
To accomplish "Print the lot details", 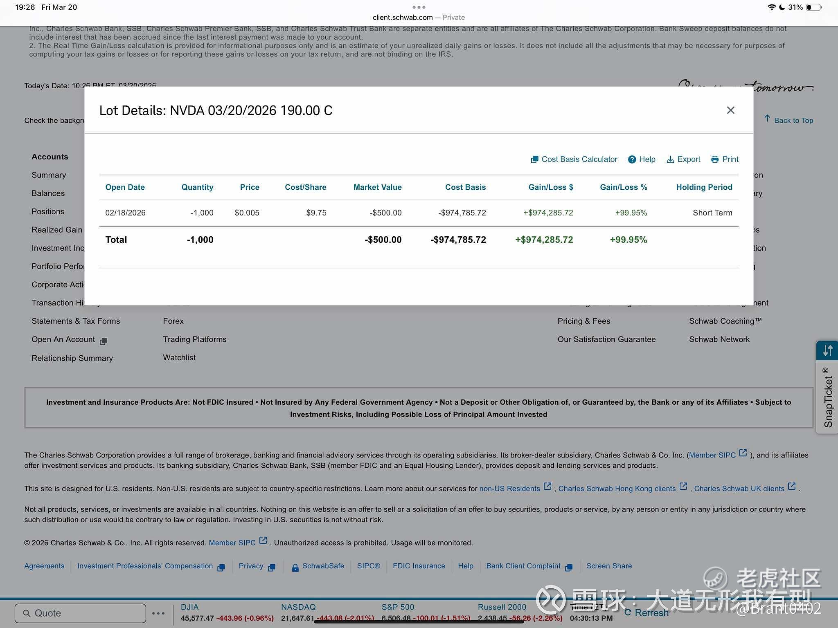I will click(725, 159).
